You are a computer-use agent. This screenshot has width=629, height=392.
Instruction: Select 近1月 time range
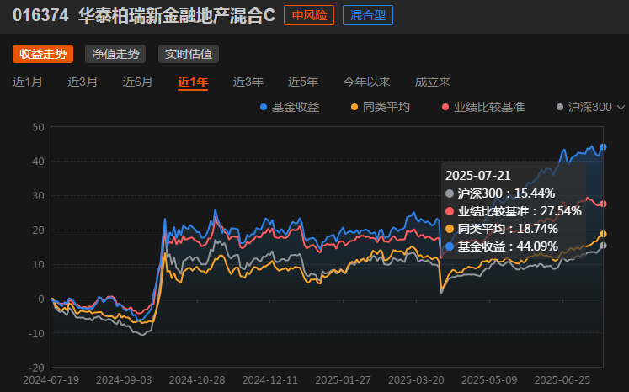point(27,82)
